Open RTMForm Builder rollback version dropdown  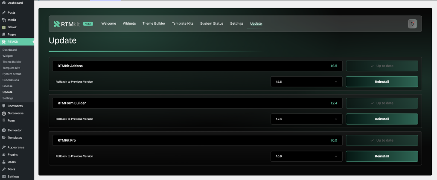click(x=306, y=119)
